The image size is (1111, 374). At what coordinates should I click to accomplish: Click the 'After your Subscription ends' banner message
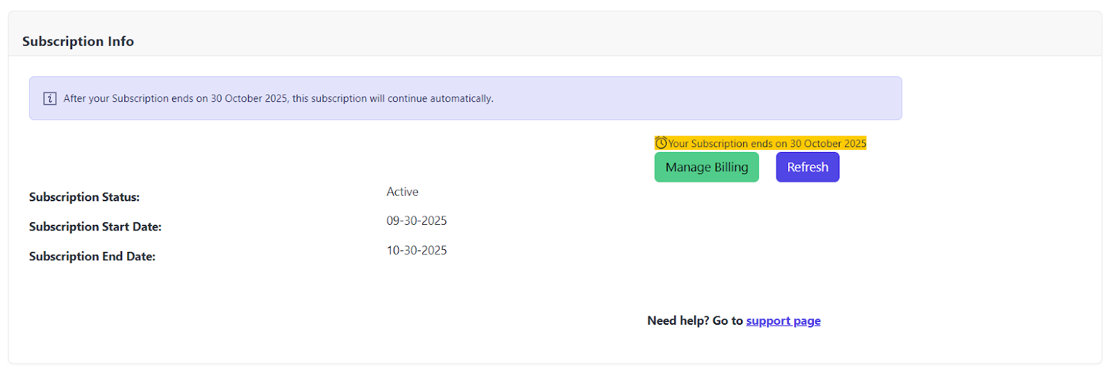[x=278, y=99]
